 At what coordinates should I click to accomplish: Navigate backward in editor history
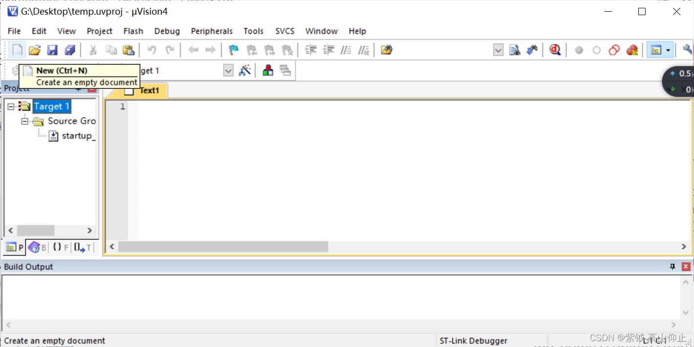coord(193,50)
